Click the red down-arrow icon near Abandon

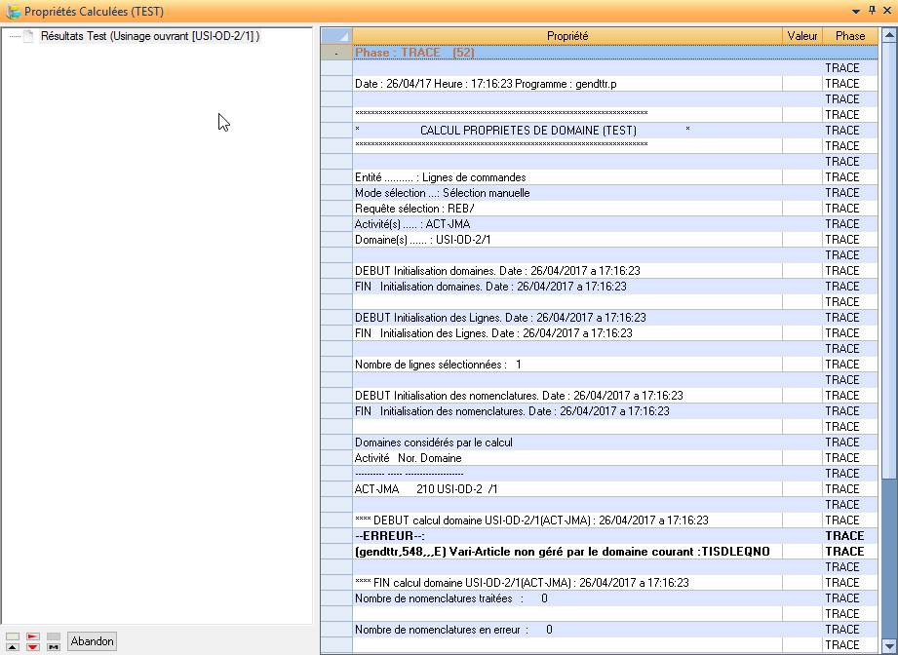[x=32, y=646]
